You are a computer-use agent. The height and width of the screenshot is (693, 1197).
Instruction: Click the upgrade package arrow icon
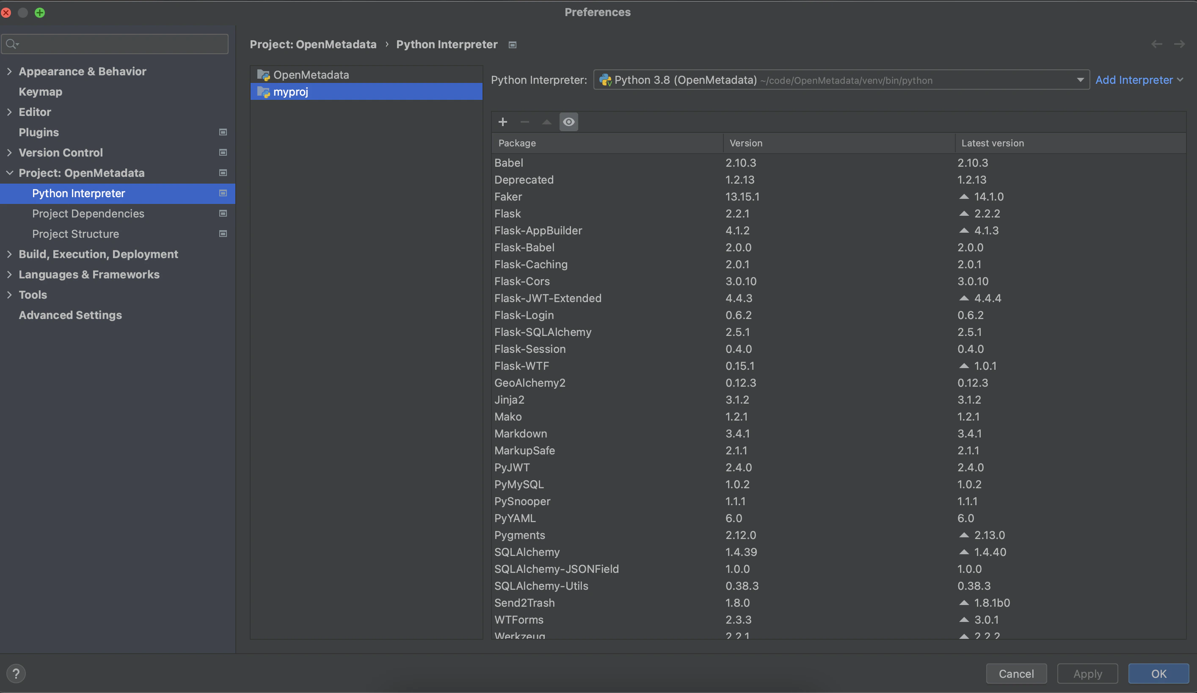(x=547, y=122)
